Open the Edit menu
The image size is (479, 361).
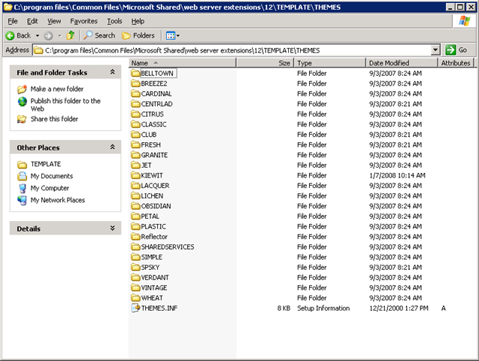tap(32, 21)
